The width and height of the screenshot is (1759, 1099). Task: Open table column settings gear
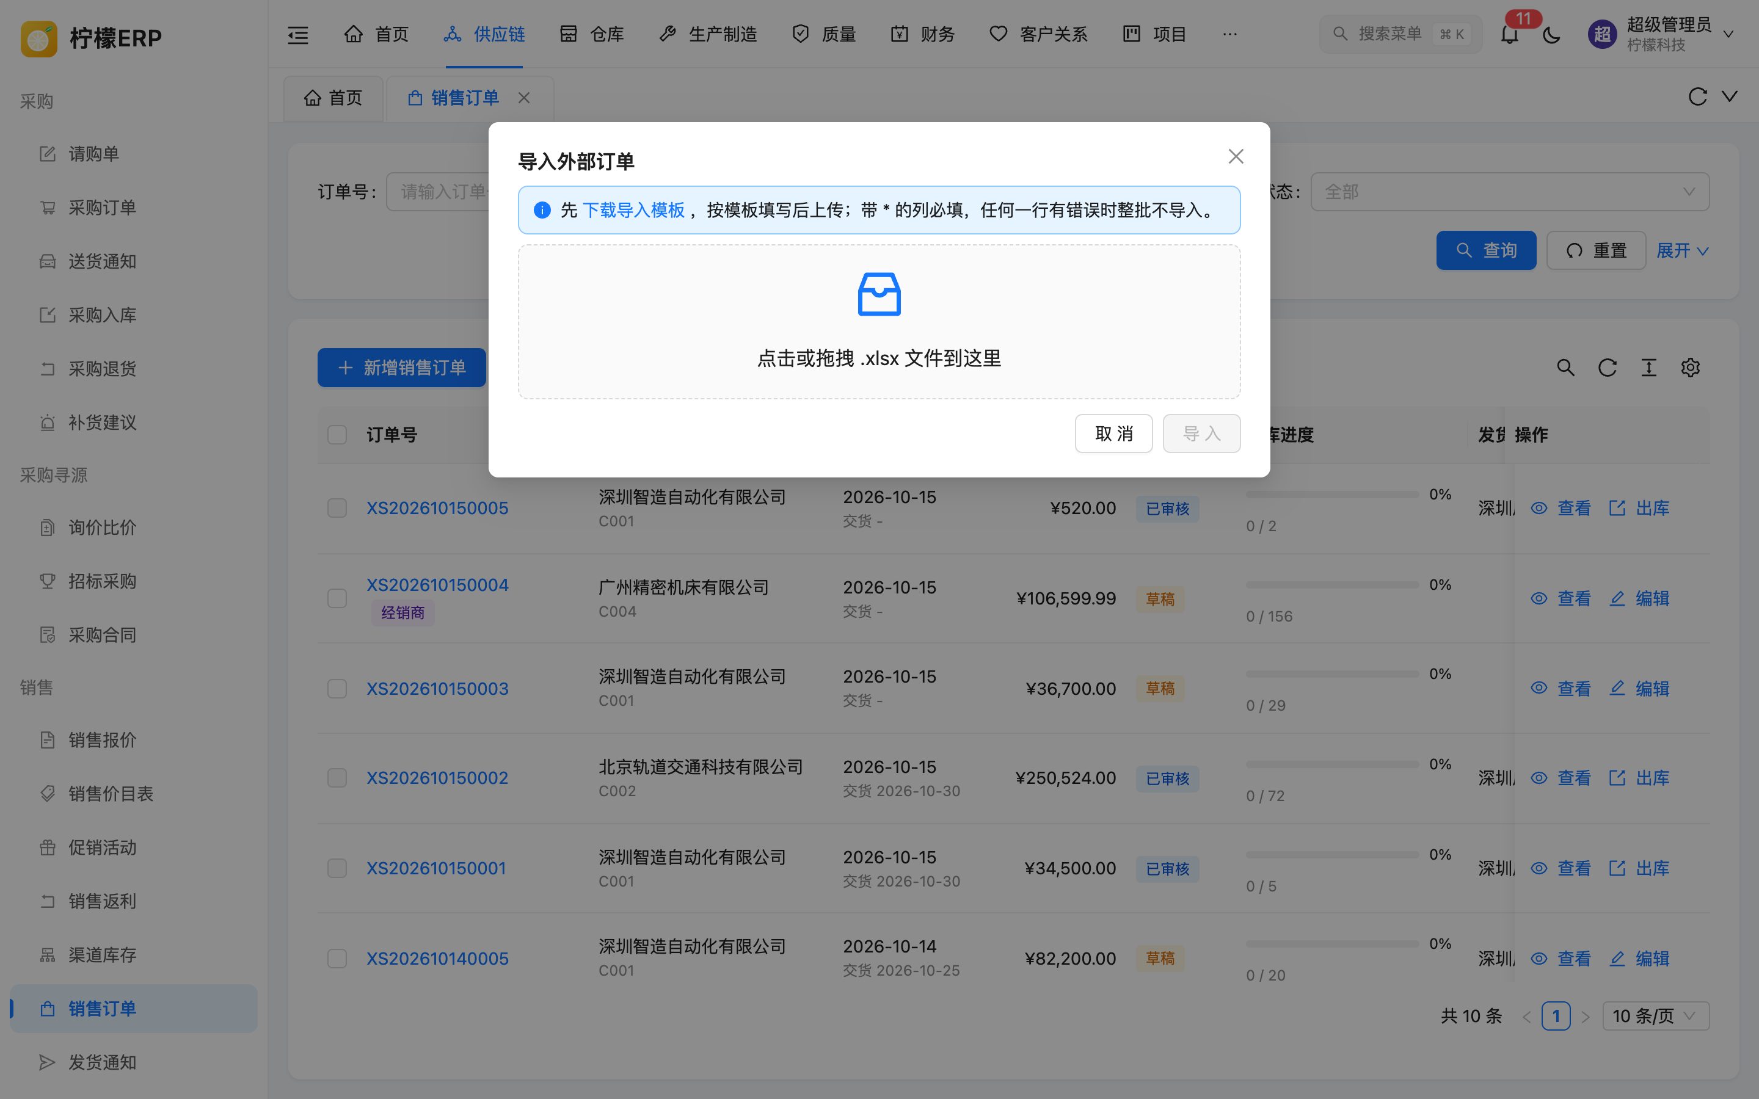pyautogui.click(x=1690, y=368)
